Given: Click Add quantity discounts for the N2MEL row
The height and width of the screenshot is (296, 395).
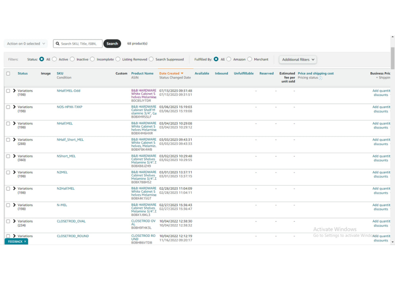Looking at the screenshot, I should coord(380,174).
